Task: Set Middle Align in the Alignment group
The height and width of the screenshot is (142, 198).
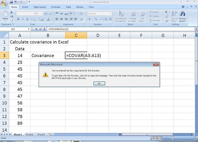Action: [62, 14]
